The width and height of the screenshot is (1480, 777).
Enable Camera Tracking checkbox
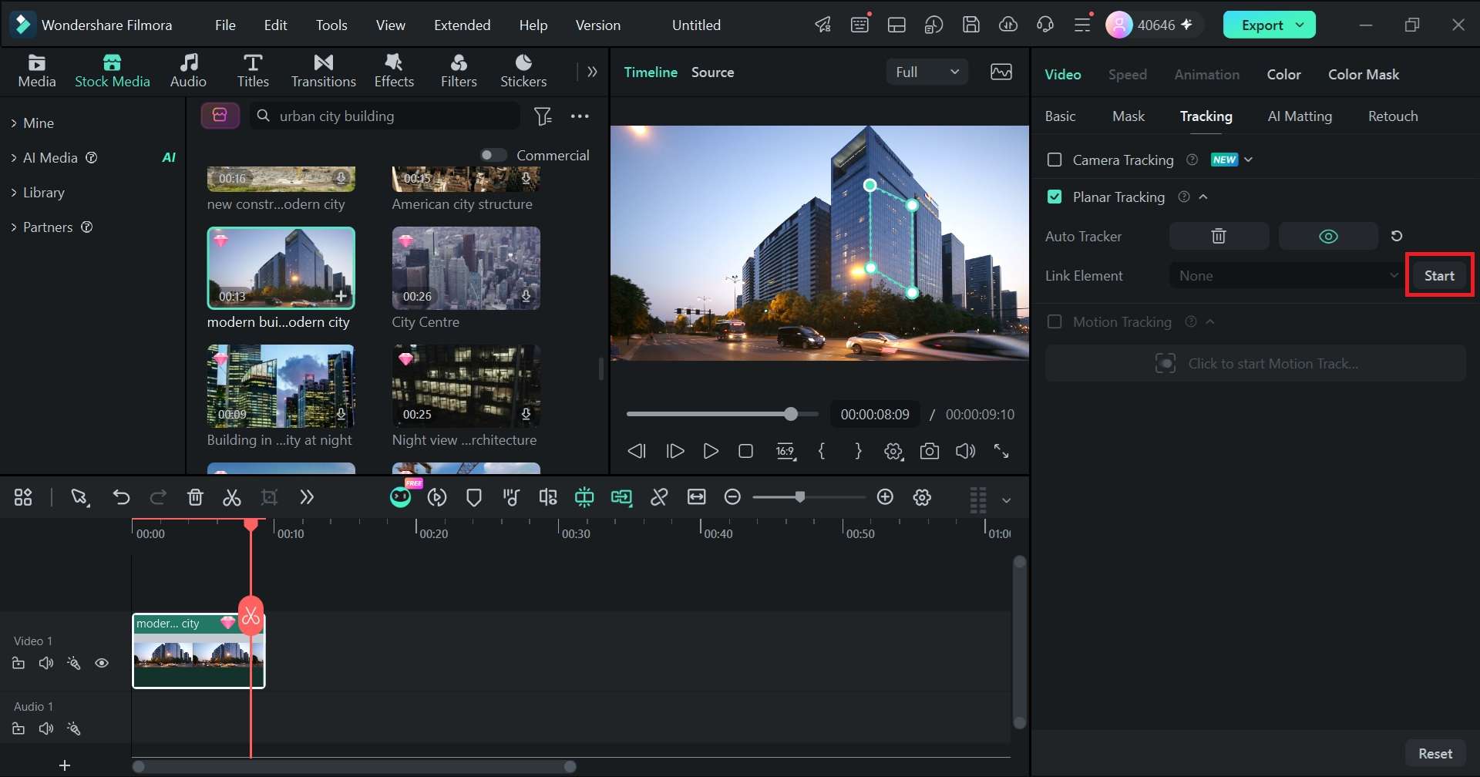coord(1054,160)
